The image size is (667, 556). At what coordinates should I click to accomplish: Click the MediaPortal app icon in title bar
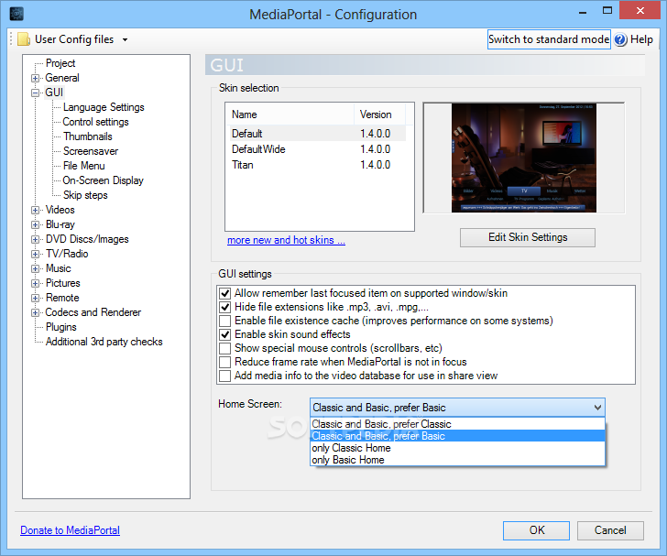[16, 14]
